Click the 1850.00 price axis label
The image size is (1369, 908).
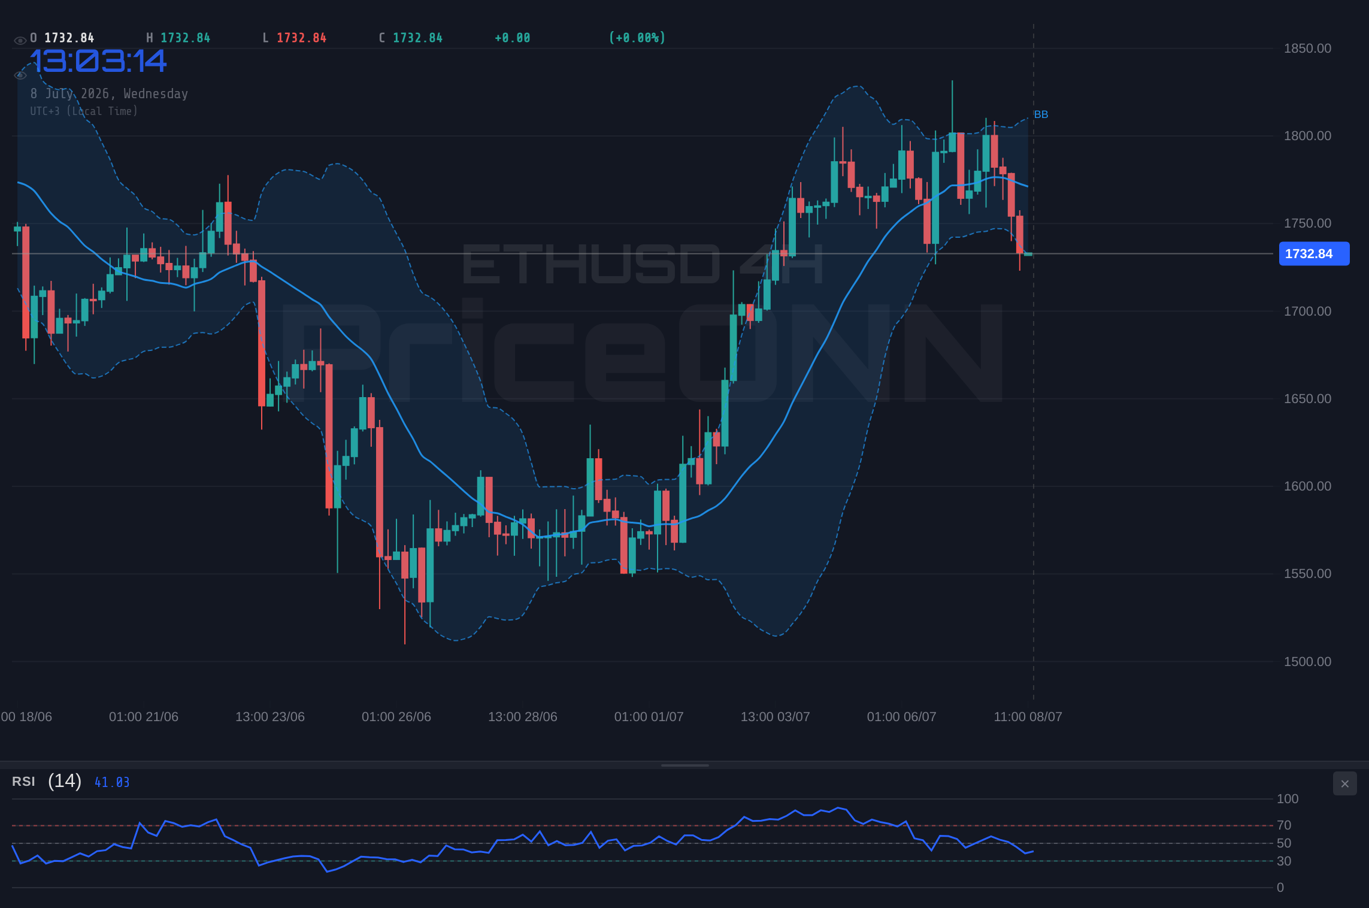coord(1307,49)
